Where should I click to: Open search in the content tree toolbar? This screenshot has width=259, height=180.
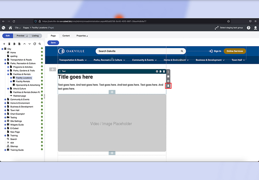(x=40, y=44)
